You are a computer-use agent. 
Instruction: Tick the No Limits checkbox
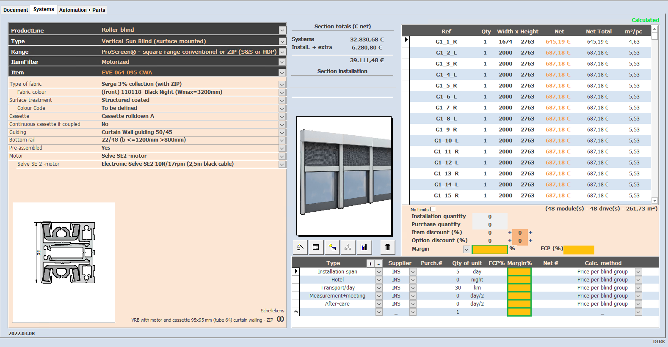tap(433, 209)
